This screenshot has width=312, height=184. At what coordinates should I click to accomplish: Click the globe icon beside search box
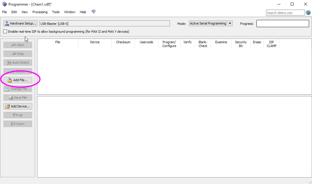(308, 13)
